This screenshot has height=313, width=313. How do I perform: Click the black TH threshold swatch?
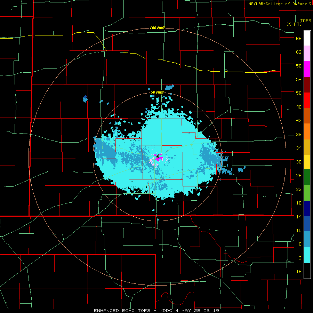pos(307,271)
